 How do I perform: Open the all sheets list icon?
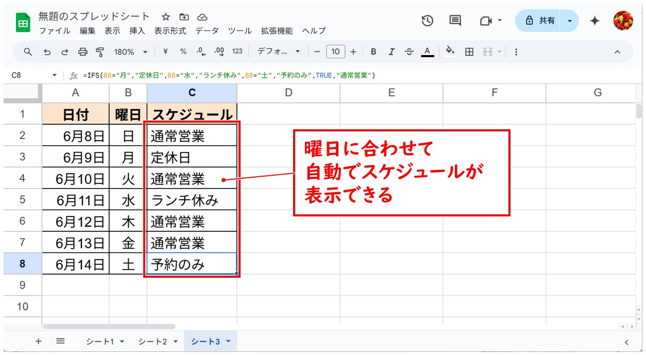tap(60, 341)
